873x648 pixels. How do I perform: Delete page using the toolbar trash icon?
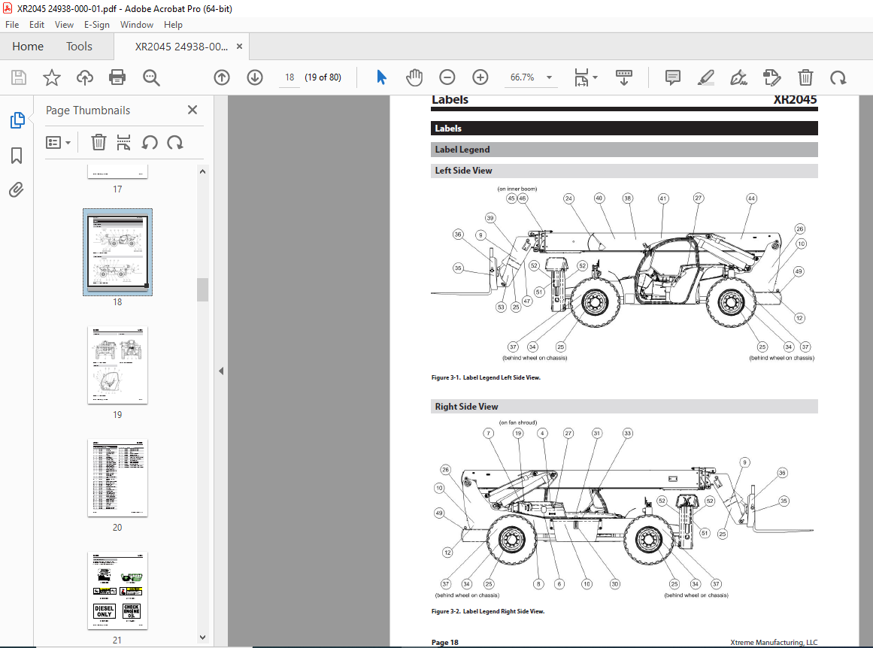(805, 77)
